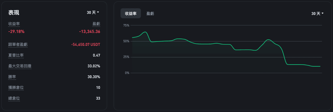Switch to the 收益率 chart tab

(x=130, y=13)
